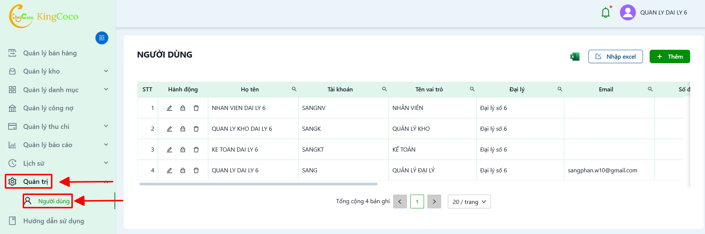705x234 pixels.
Task: Expand Quản lý báo cáo chevron
Action: click(106, 144)
